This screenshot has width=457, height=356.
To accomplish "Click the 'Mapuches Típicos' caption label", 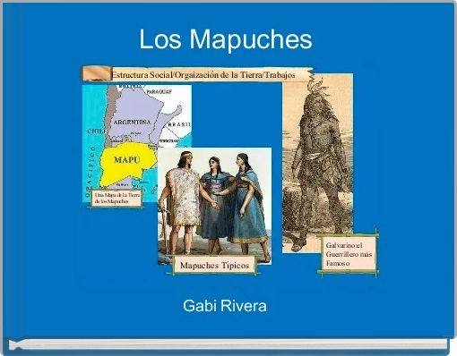I will [214, 265].
